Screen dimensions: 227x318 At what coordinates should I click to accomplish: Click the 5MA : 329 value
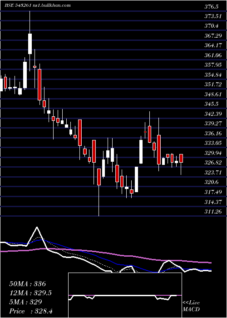(25, 302)
